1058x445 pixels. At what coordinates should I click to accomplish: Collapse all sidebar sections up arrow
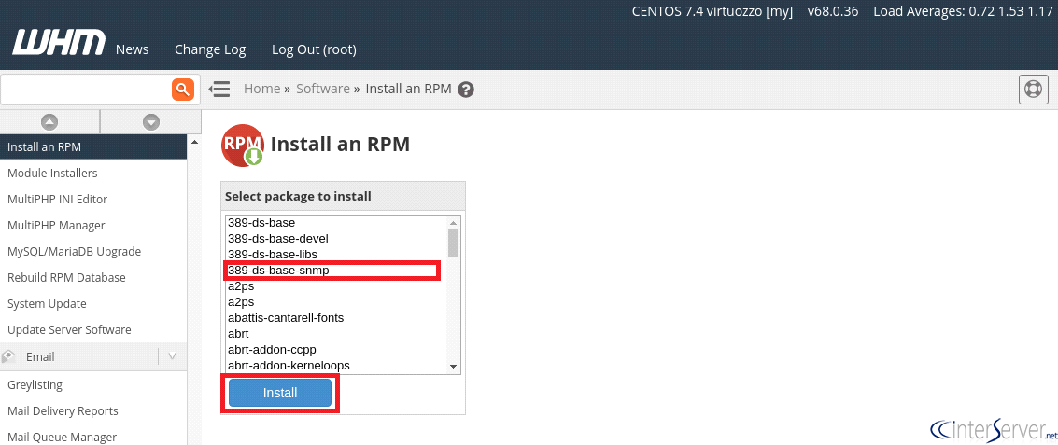click(x=49, y=122)
